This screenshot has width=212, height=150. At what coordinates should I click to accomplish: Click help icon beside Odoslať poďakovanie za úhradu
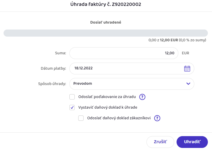tap(142, 97)
